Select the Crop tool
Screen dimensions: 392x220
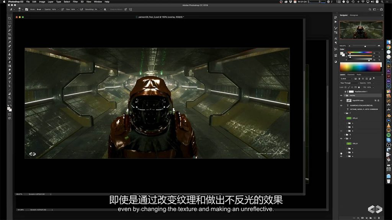tap(10, 34)
